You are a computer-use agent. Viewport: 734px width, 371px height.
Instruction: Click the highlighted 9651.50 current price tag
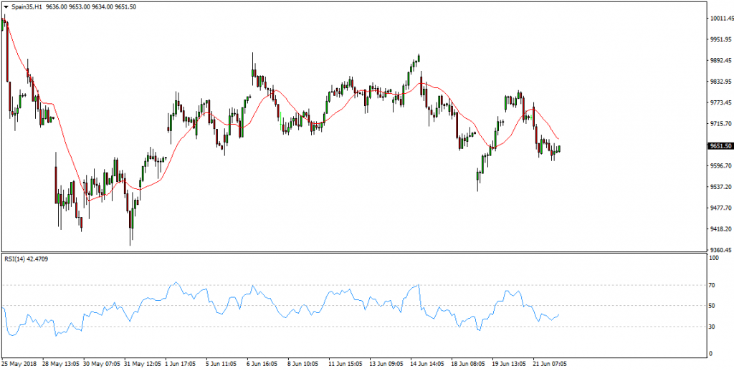point(720,146)
